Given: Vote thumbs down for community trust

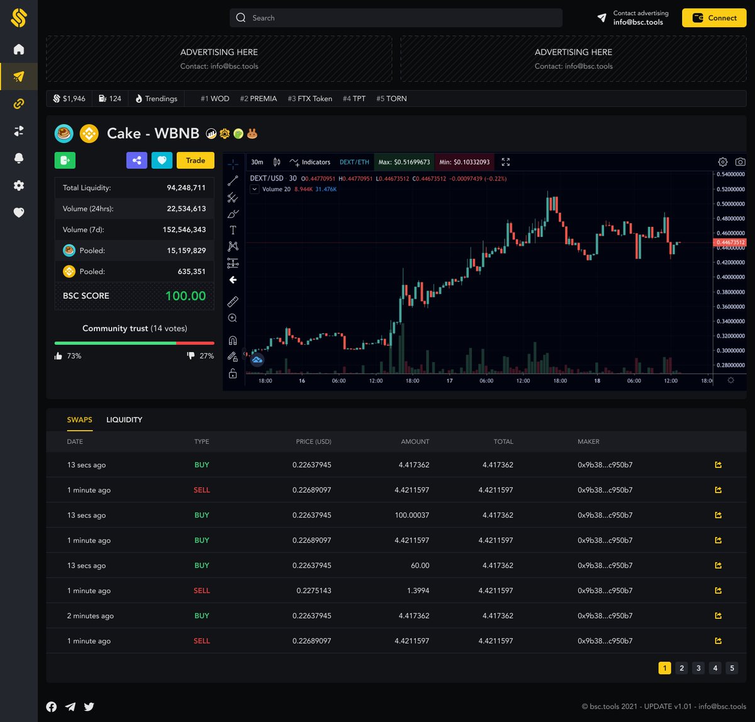Looking at the screenshot, I should tap(191, 355).
